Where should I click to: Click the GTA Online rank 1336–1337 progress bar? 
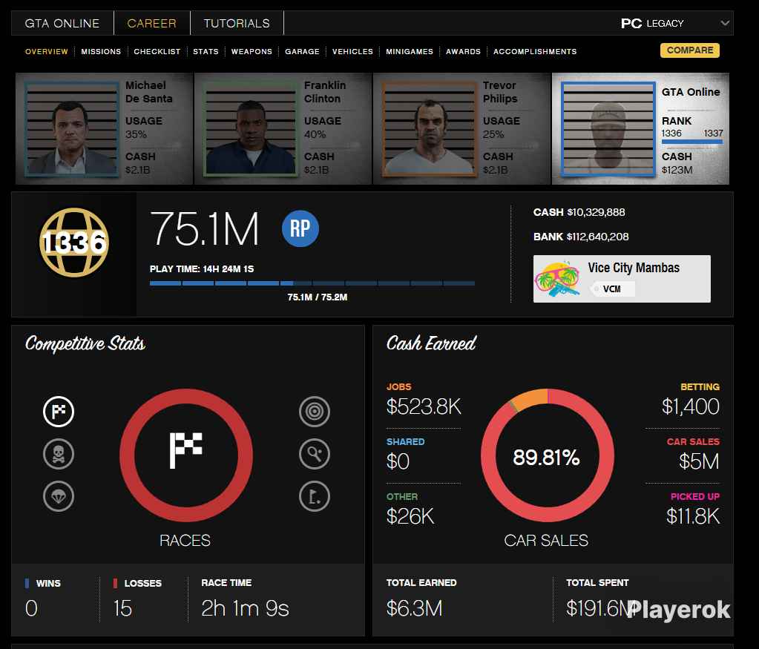pos(692,142)
